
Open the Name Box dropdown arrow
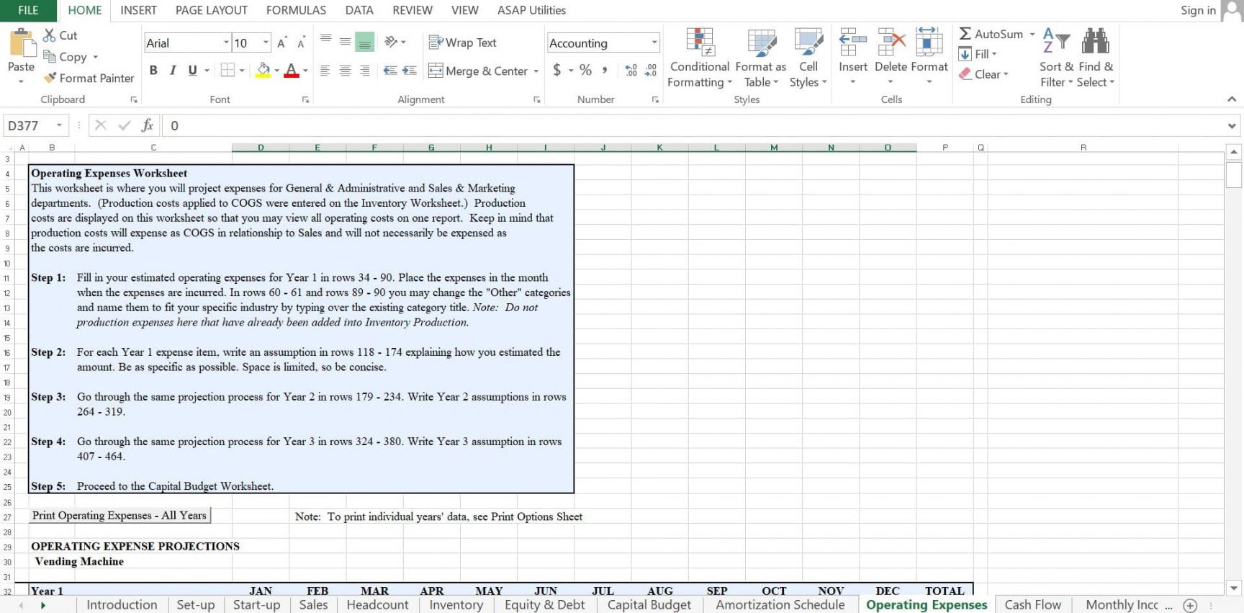[59, 125]
